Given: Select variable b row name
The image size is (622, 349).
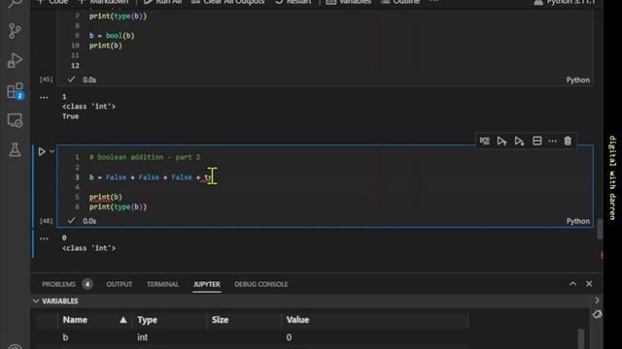Looking at the screenshot, I should (x=65, y=337).
